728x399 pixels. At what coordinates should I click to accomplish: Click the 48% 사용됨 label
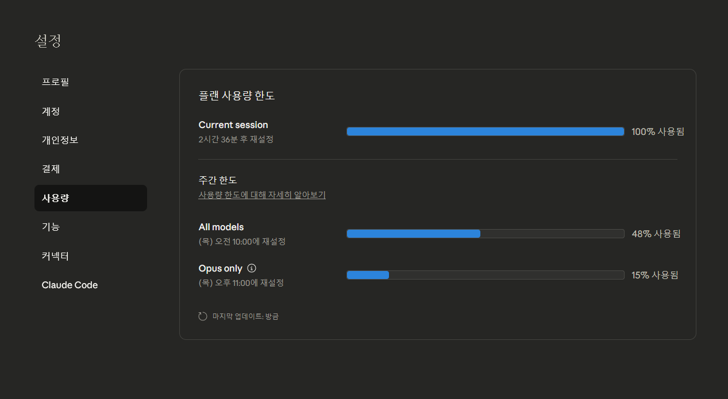656,234
